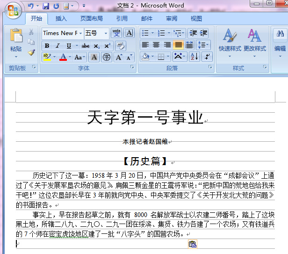Open the 样式 pane launcher

(x=265, y=67)
